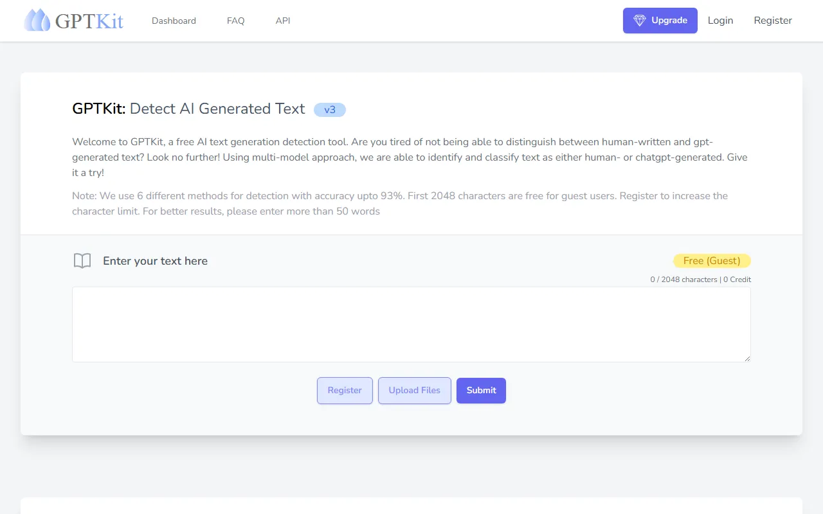Click the character counter showing 0 / 2048
The image size is (823, 514).
683,279
